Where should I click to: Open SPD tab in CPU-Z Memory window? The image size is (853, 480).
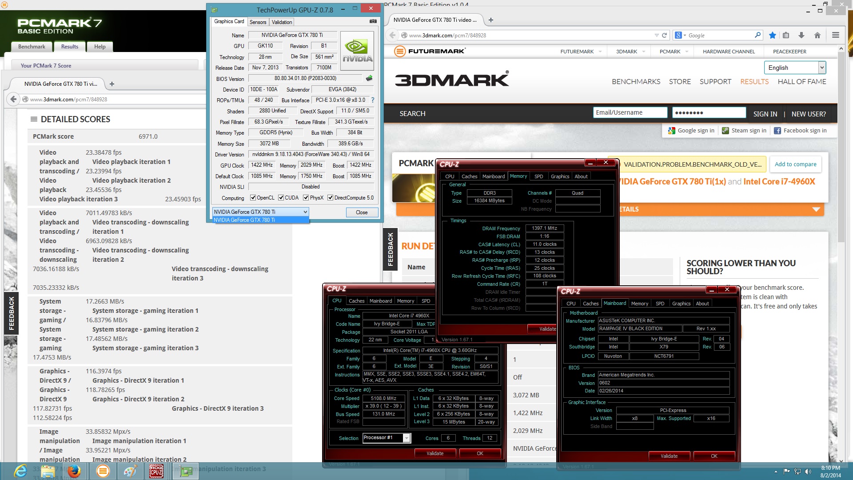538,176
